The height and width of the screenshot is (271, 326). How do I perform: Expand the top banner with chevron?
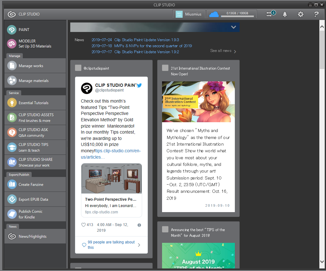point(234,27)
